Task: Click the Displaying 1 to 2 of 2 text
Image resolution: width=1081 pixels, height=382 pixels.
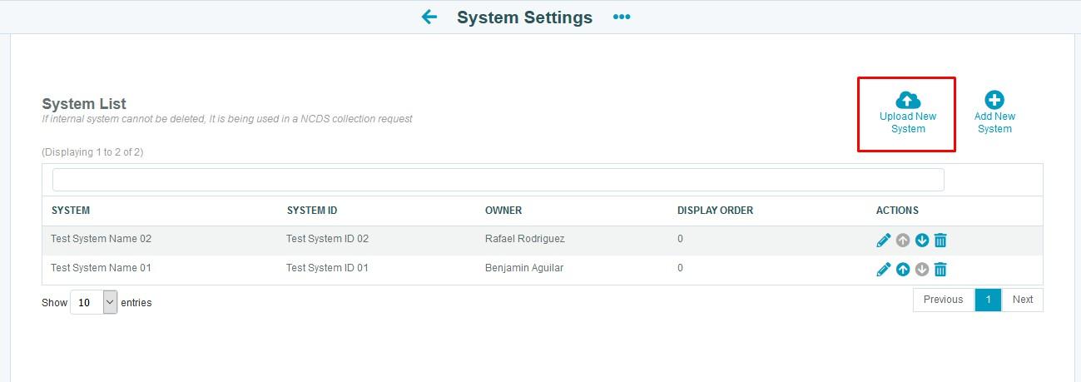Action: coord(92,152)
